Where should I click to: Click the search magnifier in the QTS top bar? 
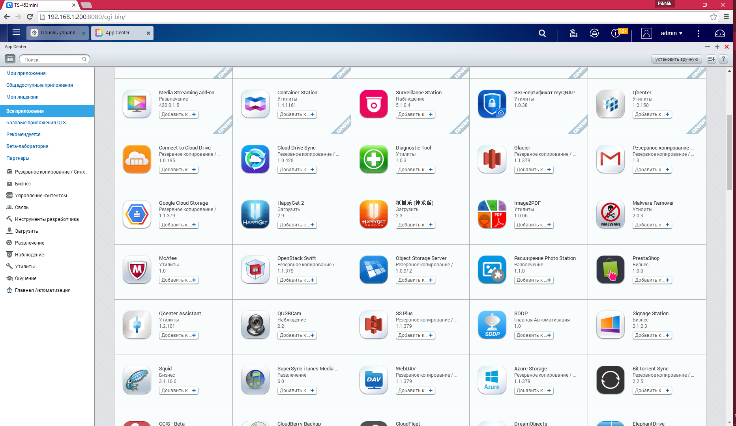(x=542, y=33)
